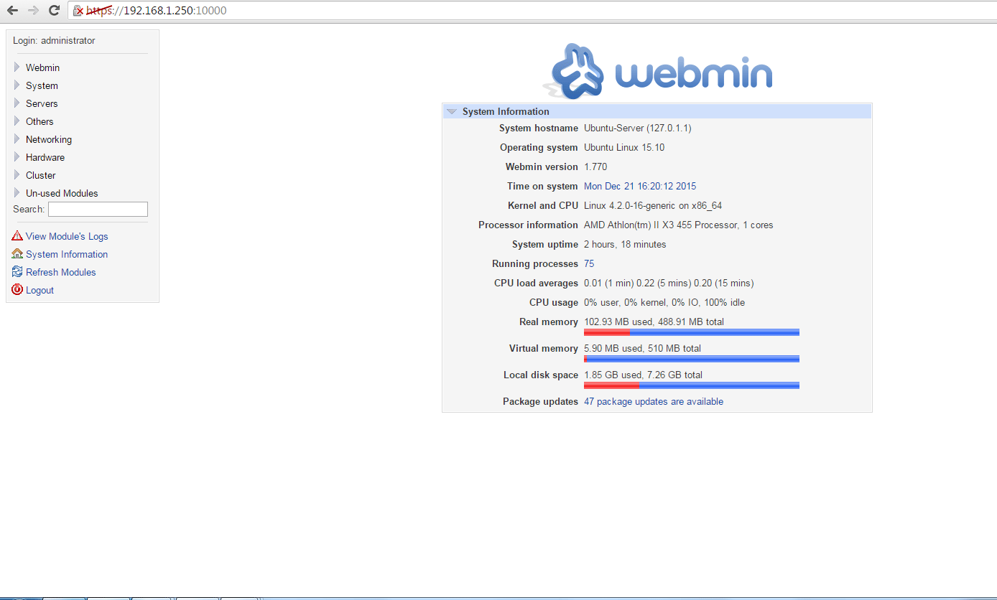This screenshot has height=600, width=997.
Task: Click the CPU usage 100% idle text
Action: tap(664, 302)
